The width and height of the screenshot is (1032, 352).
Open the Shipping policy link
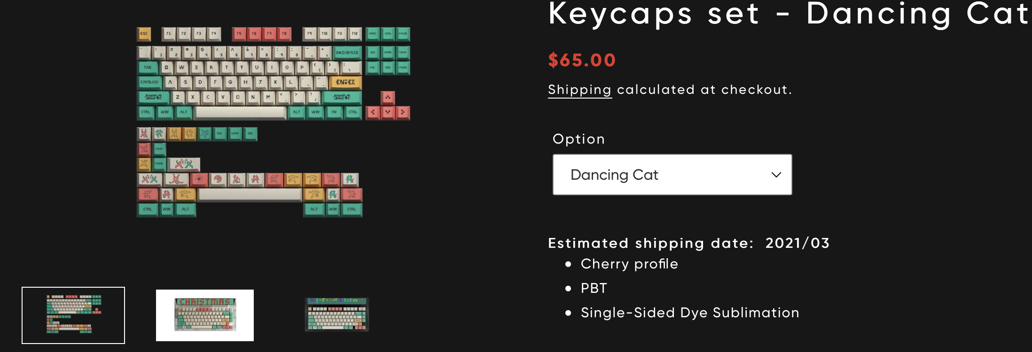[x=579, y=90]
